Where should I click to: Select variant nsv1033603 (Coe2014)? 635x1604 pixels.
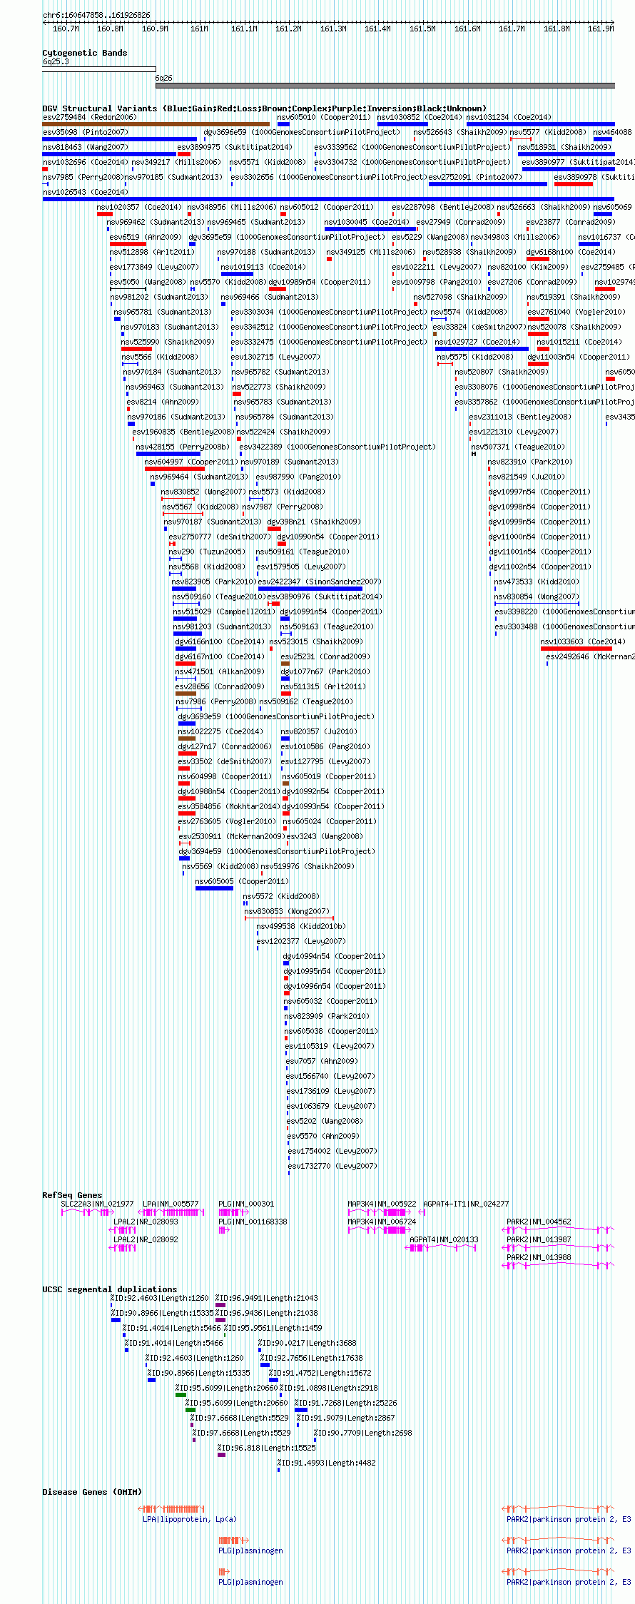583,641
